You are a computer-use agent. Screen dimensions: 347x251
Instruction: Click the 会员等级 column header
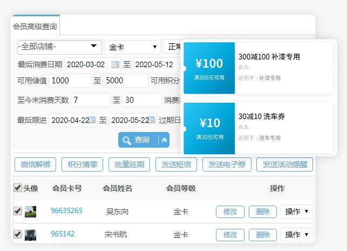[x=181, y=188]
